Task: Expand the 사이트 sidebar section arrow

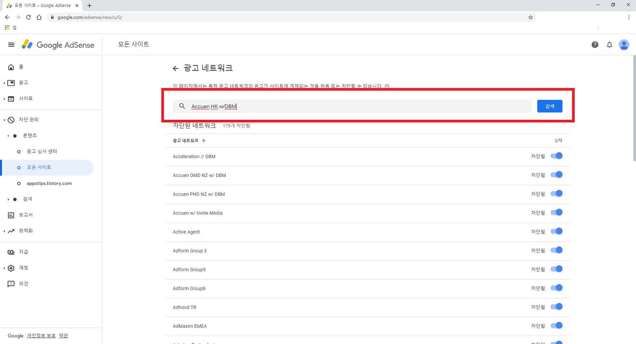Action: tap(4, 99)
